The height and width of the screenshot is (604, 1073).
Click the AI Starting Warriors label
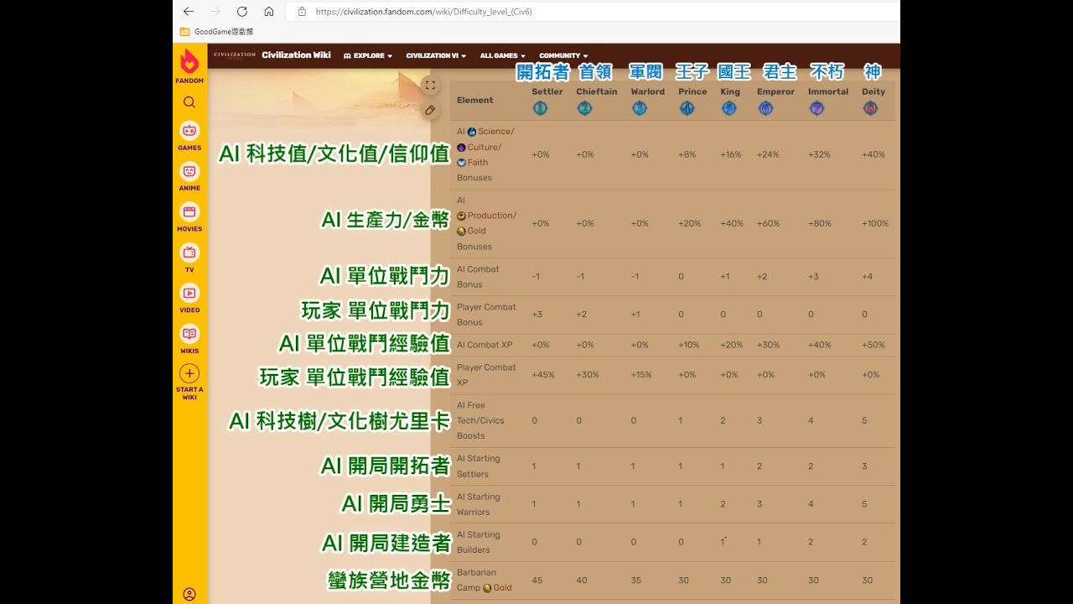[x=478, y=504]
